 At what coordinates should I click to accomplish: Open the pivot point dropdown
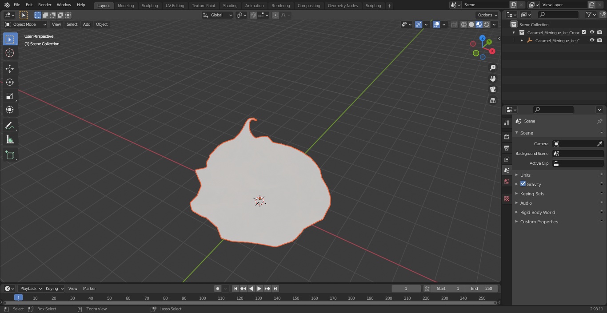[x=241, y=15]
